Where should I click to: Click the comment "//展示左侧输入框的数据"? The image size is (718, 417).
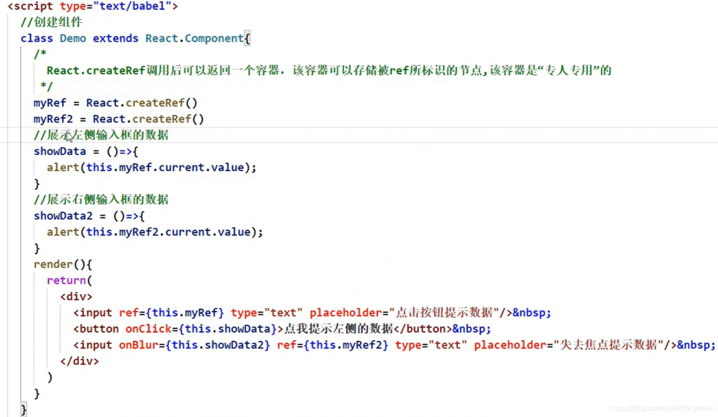(x=101, y=135)
